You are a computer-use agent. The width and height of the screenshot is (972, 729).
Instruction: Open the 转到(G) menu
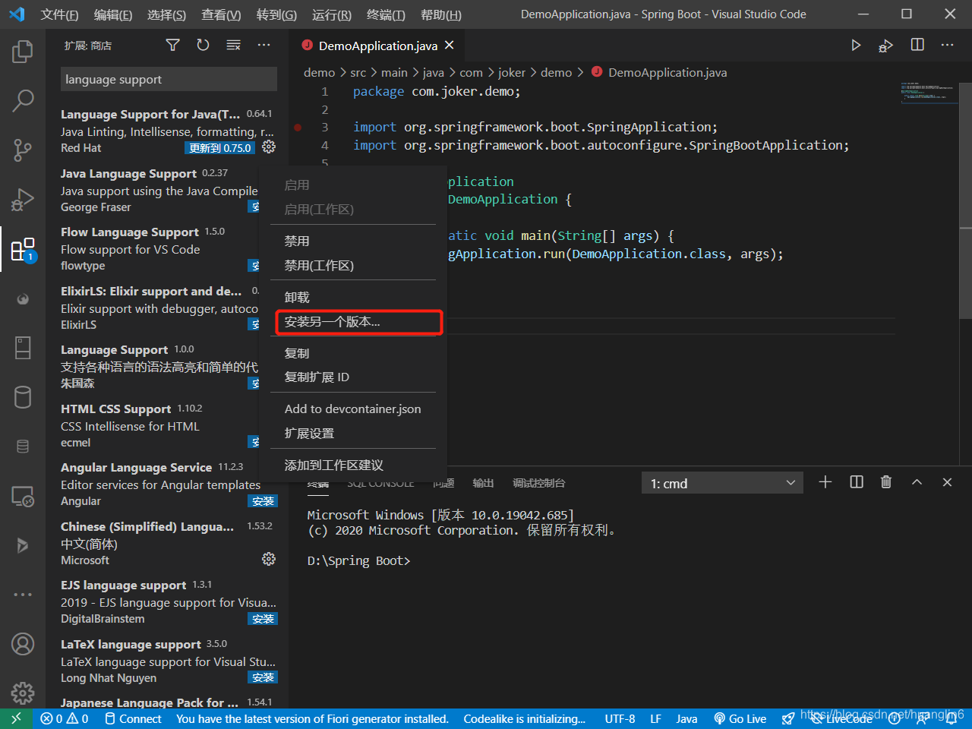(276, 14)
